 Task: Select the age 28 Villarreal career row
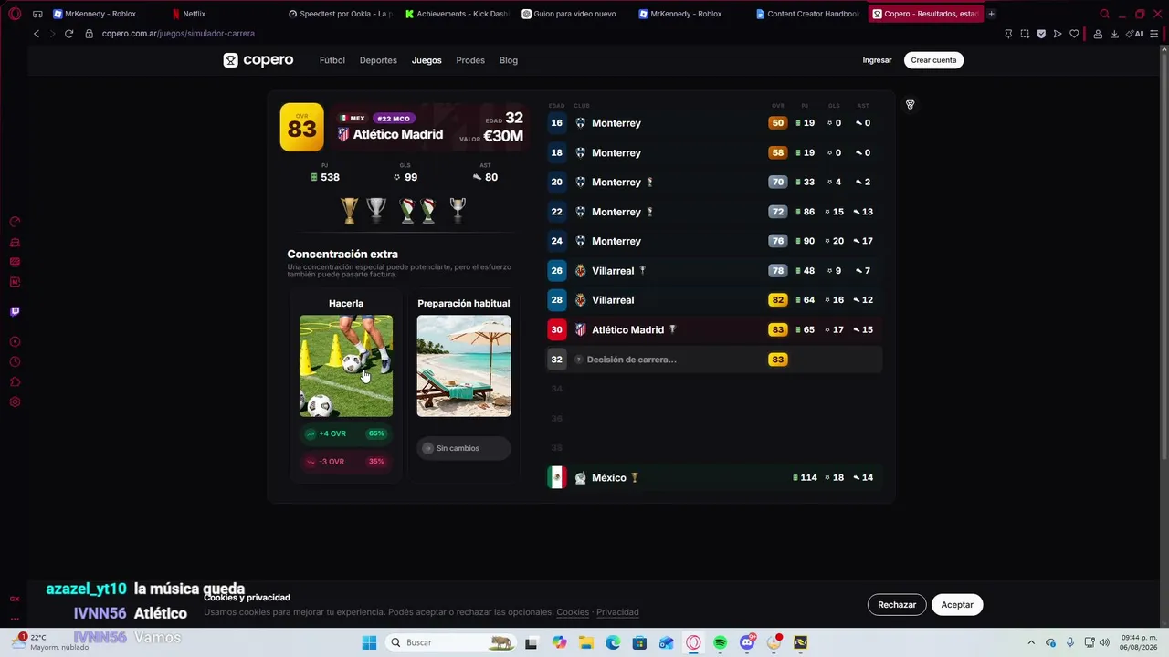(713, 300)
